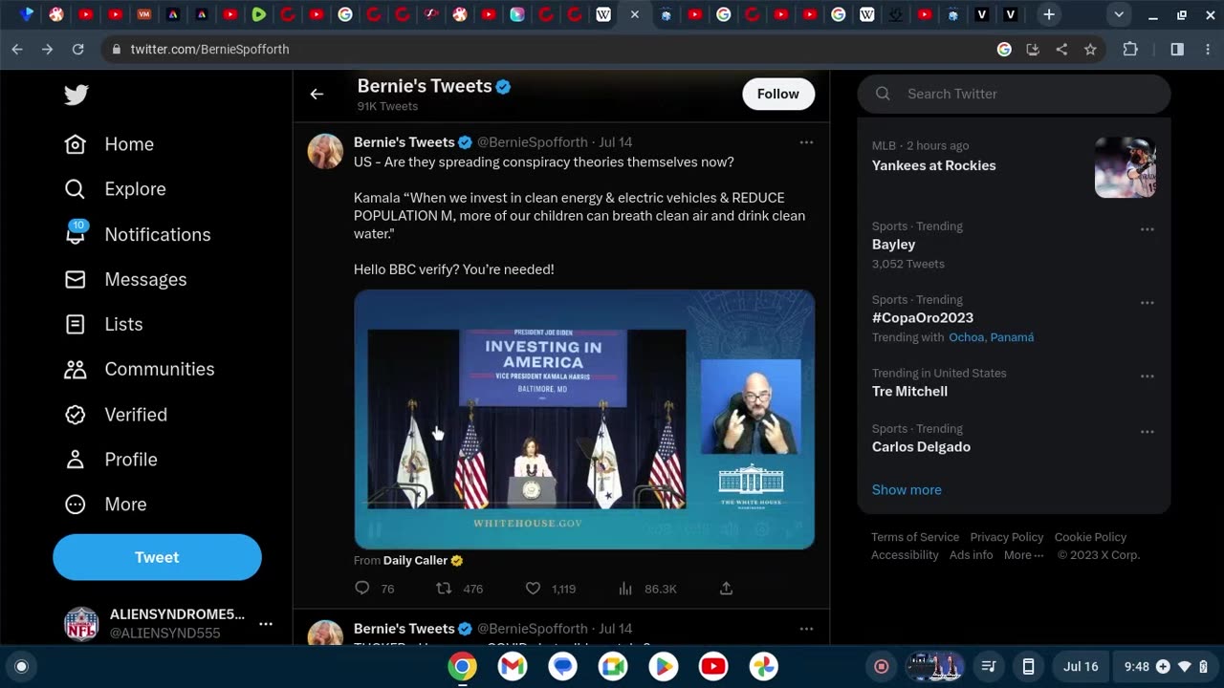The width and height of the screenshot is (1224, 688).
Task: Share this page from address bar
Action: (1061, 49)
